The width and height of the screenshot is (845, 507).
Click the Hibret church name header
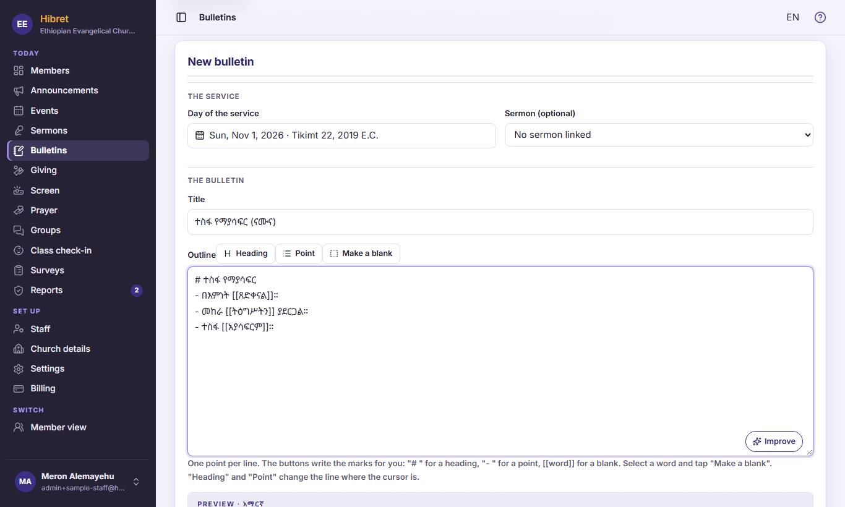point(54,19)
